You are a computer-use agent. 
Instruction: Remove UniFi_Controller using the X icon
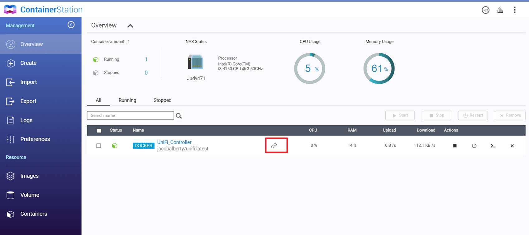coord(512,146)
